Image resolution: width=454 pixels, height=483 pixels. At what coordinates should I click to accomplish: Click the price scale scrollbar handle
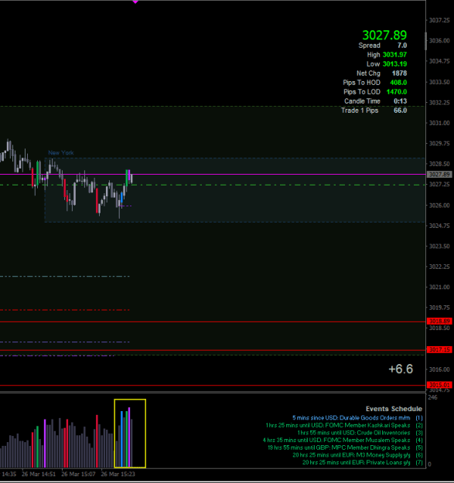pos(426,41)
